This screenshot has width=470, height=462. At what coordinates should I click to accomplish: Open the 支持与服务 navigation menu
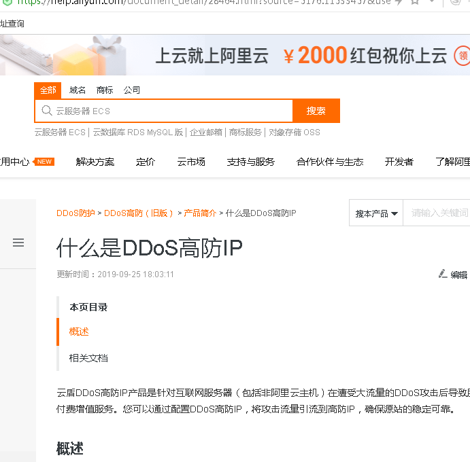pos(251,162)
